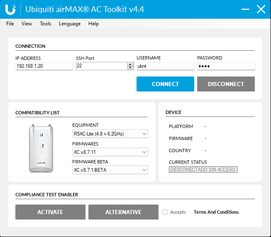The image size is (271, 237).
Task: Click the PLATFORM label in Device panel
Action: 181,126
